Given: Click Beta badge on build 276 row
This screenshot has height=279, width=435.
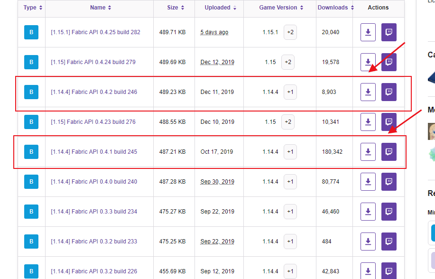Looking at the screenshot, I should pyautogui.click(x=31, y=122).
